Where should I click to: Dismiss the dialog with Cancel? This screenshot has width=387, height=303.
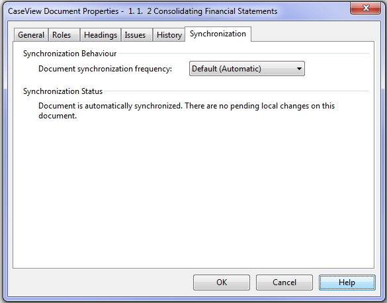[284, 282]
